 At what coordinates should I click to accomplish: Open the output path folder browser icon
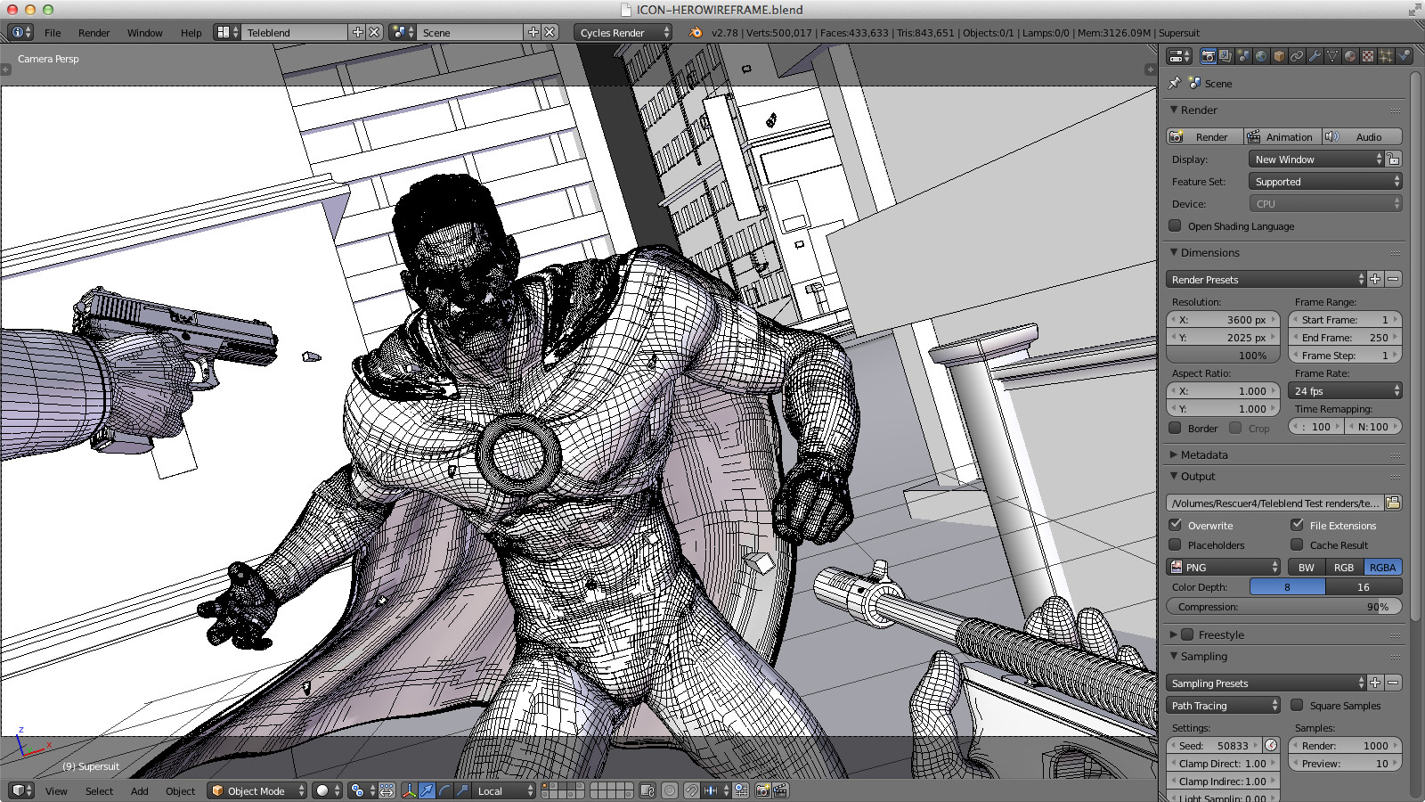(1393, 503)
